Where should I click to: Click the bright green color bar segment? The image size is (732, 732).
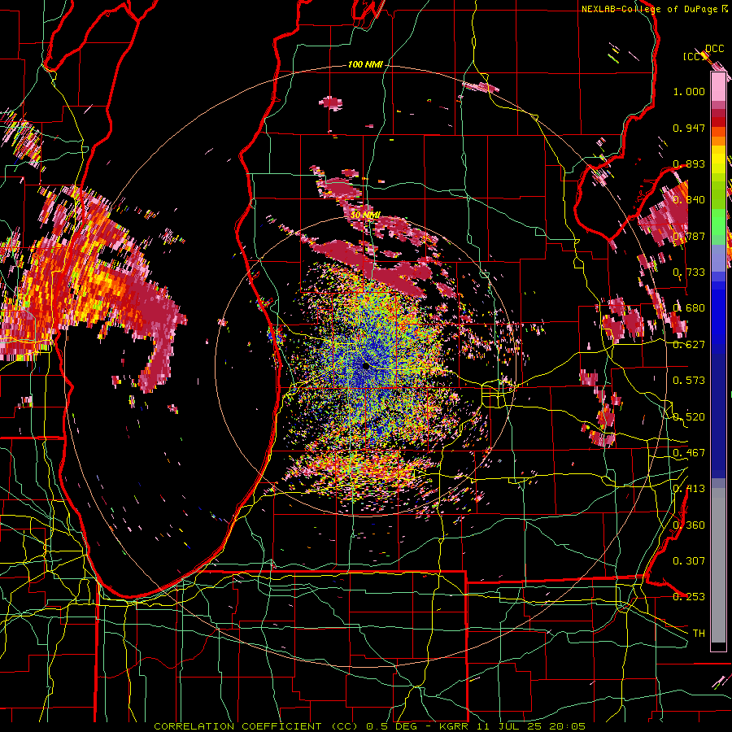click(x=718, y=220)
